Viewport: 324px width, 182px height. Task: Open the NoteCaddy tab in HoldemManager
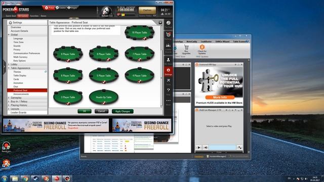(x=192, y=41)
